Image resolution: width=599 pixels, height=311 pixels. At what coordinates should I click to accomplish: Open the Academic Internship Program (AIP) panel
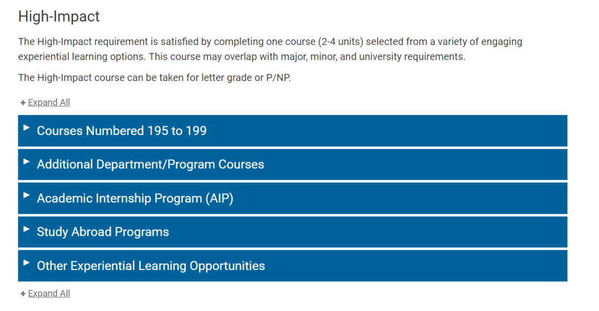pyautogui.click(x=293, y=198)
